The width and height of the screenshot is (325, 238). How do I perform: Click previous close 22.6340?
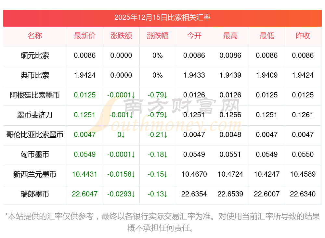[303, 194]
